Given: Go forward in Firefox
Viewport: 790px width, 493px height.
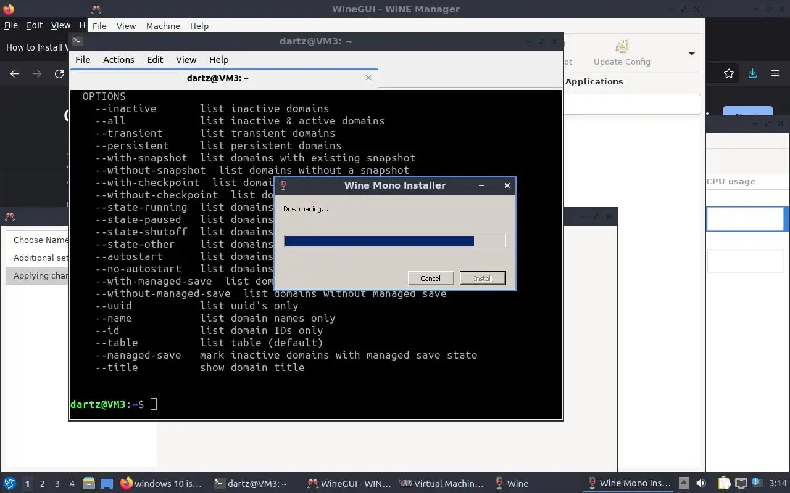Looking at the screenshot, I should (x=37, y=74).
